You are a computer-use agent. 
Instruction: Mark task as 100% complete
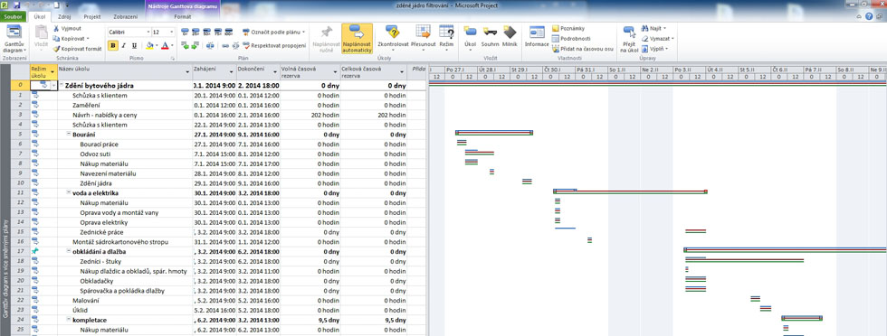pos(228,33)
